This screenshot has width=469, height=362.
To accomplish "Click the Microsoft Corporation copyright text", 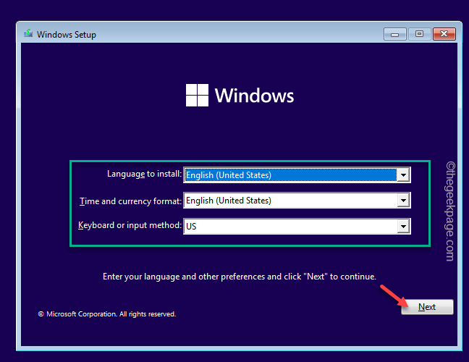I will [x=107, y=314].
